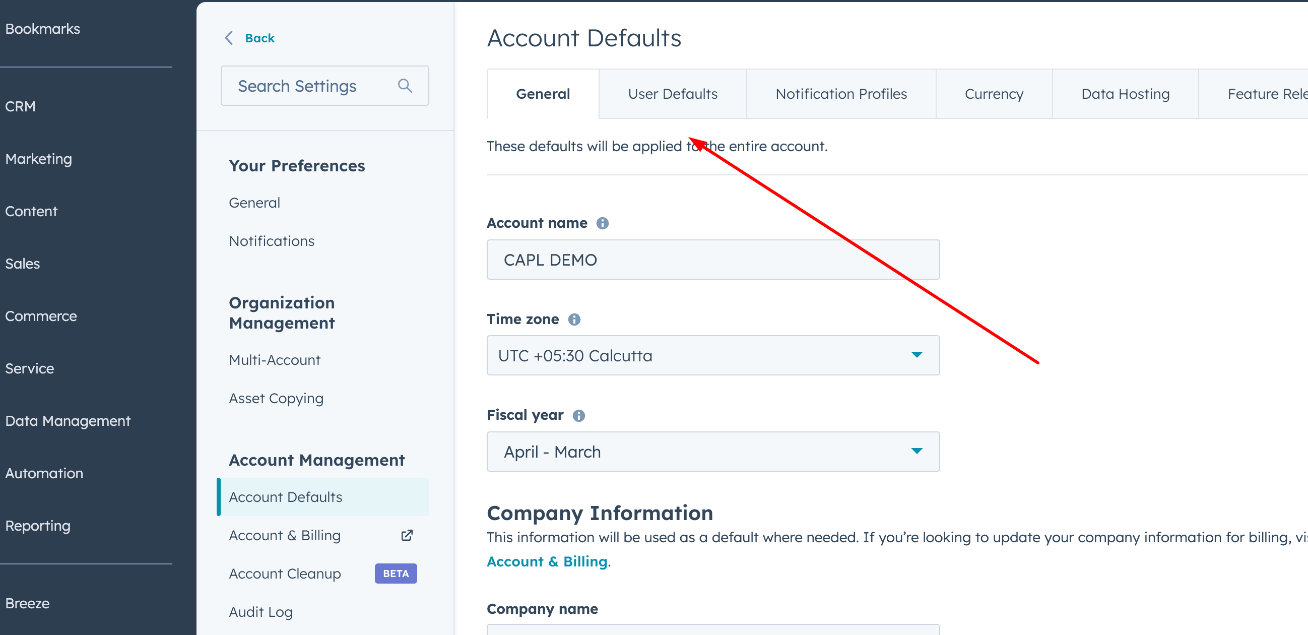Screen dimensions: 1308x635
Task: Click the Back chevron arrow icon
Action: point(229,38)
